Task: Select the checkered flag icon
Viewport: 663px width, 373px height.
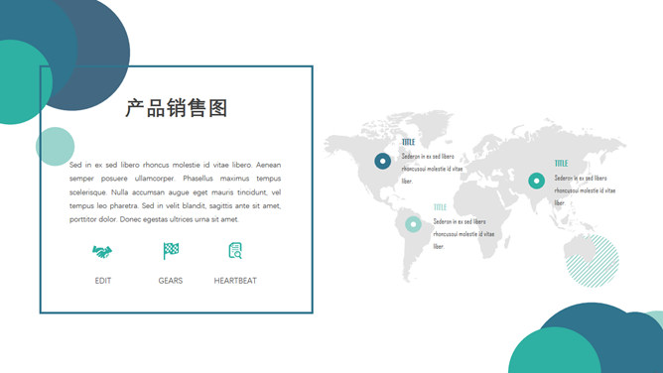Action: [171, 251]
